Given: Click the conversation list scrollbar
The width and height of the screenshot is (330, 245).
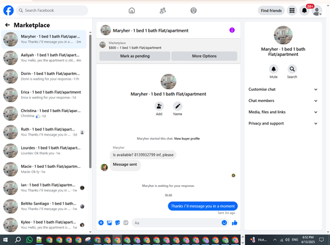Looking at the screenshot, I should 90,101.
